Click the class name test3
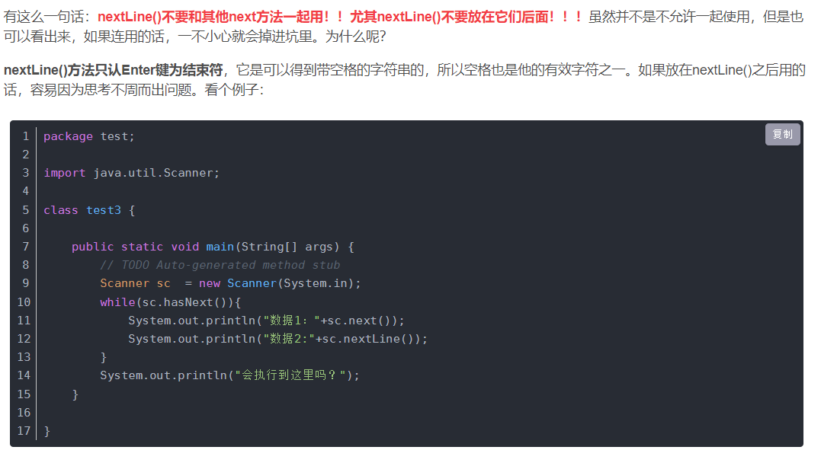Viewport: 821px width, 450px height. tap(104, 210)
